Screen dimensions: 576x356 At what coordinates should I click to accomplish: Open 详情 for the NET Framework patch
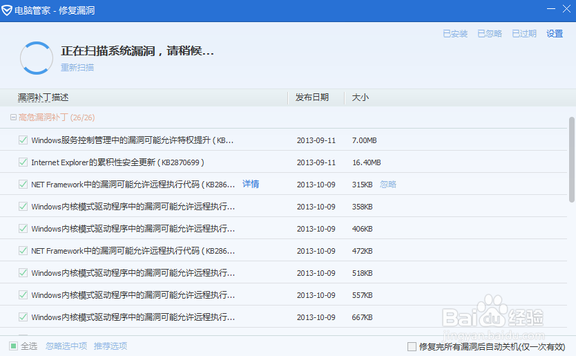[251, 184]
